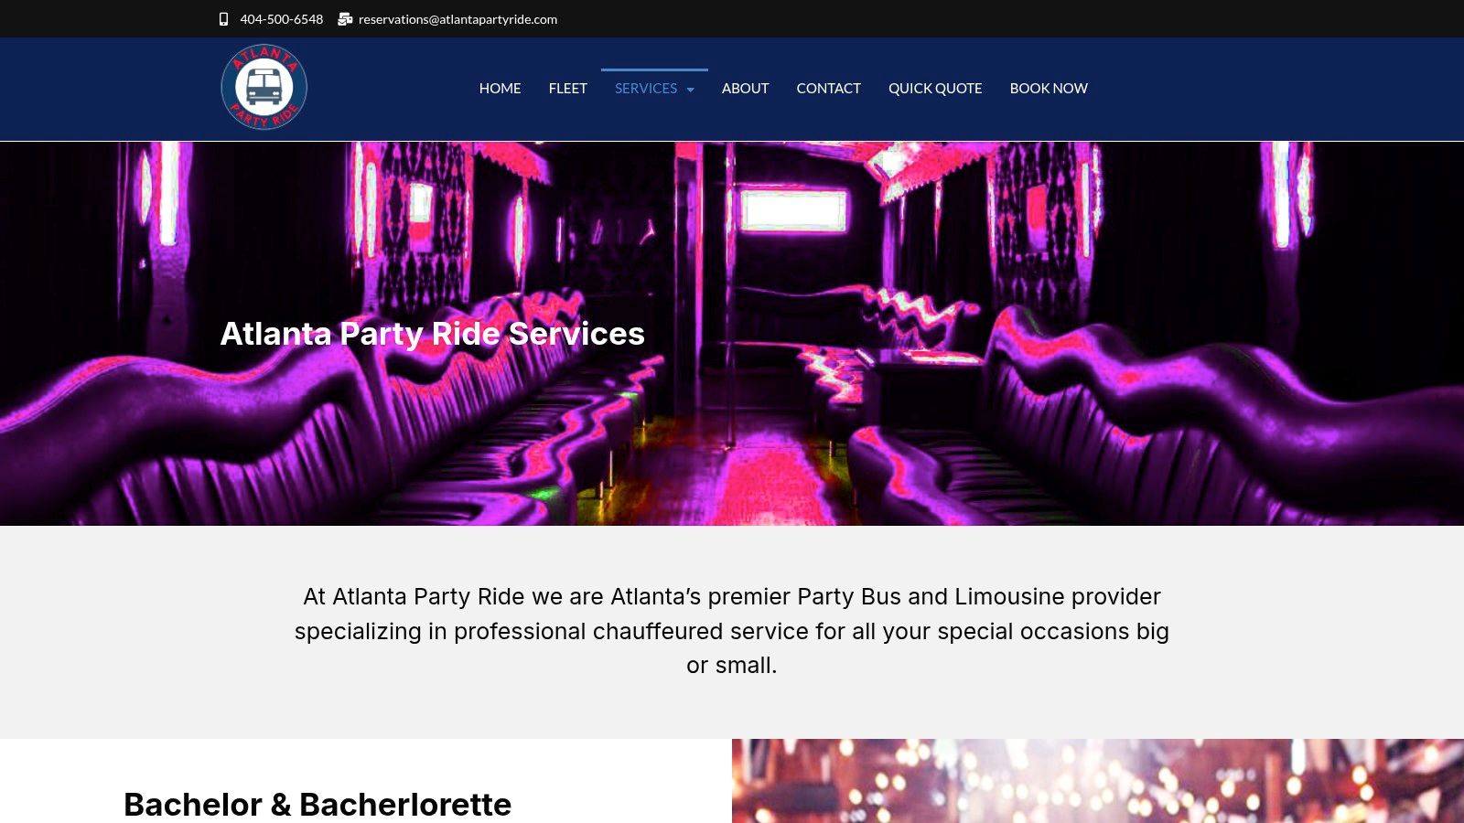
Task: Call phone number 404-500-6548
Action: pos(281,19)
